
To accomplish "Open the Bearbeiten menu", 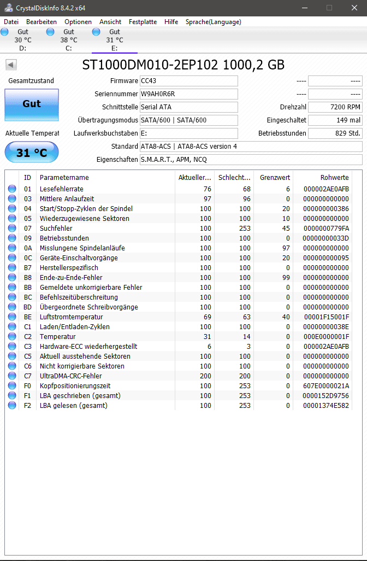I will [x=42, y=22].
